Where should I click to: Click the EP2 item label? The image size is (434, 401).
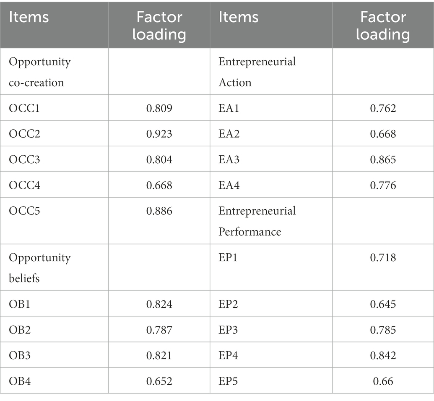pos(228,304)
